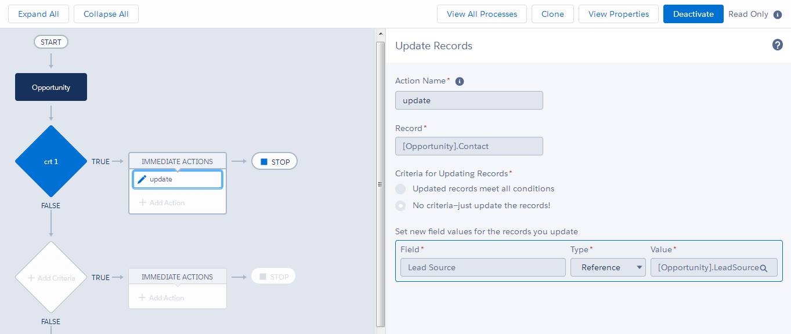Collapse all process nodes
Viewport: 791px width, 334px height.
(106, 14)
